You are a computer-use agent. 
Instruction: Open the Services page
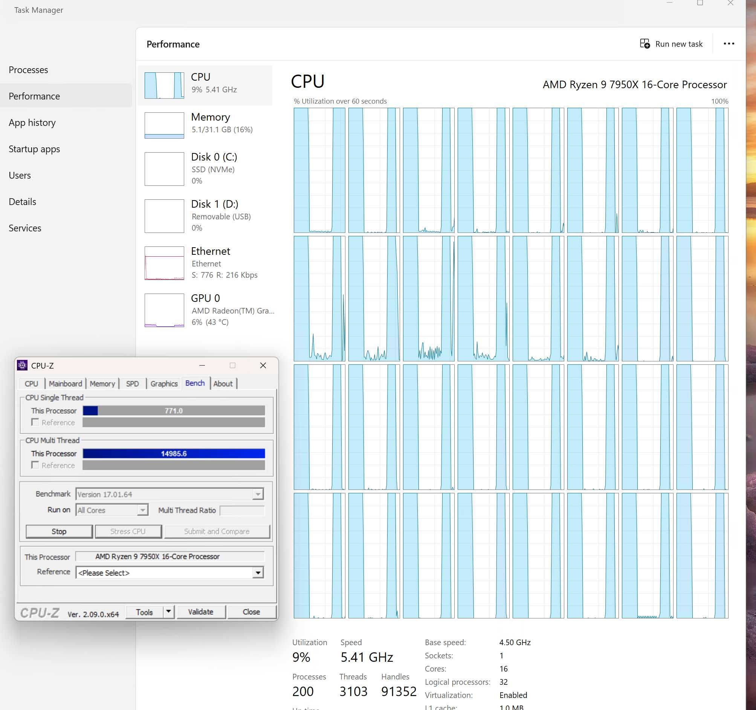tap(25, 228)
